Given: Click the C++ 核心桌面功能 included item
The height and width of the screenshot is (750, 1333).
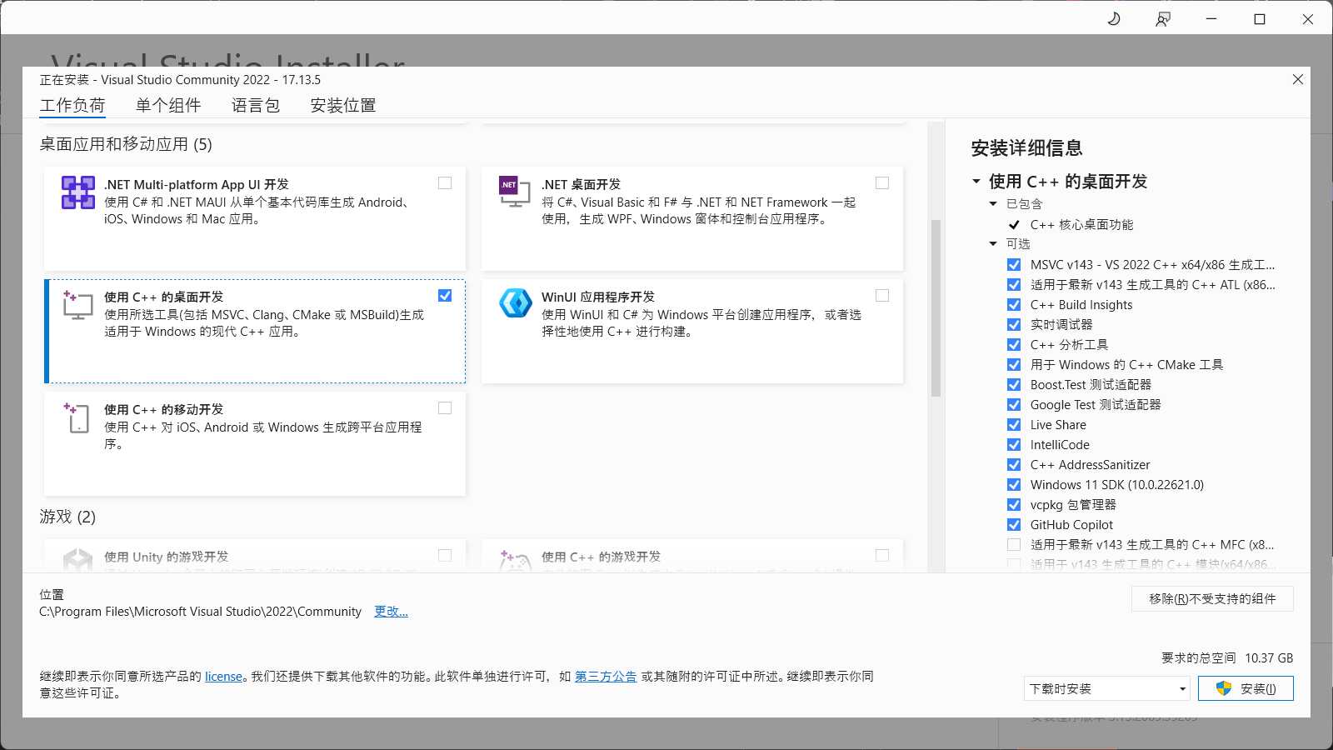Looking at the screenshot, I should pos(1081,225).
